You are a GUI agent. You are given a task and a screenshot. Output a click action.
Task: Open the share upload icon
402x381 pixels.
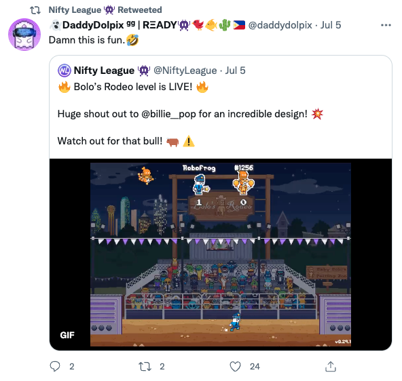click(x=331, y=366)
